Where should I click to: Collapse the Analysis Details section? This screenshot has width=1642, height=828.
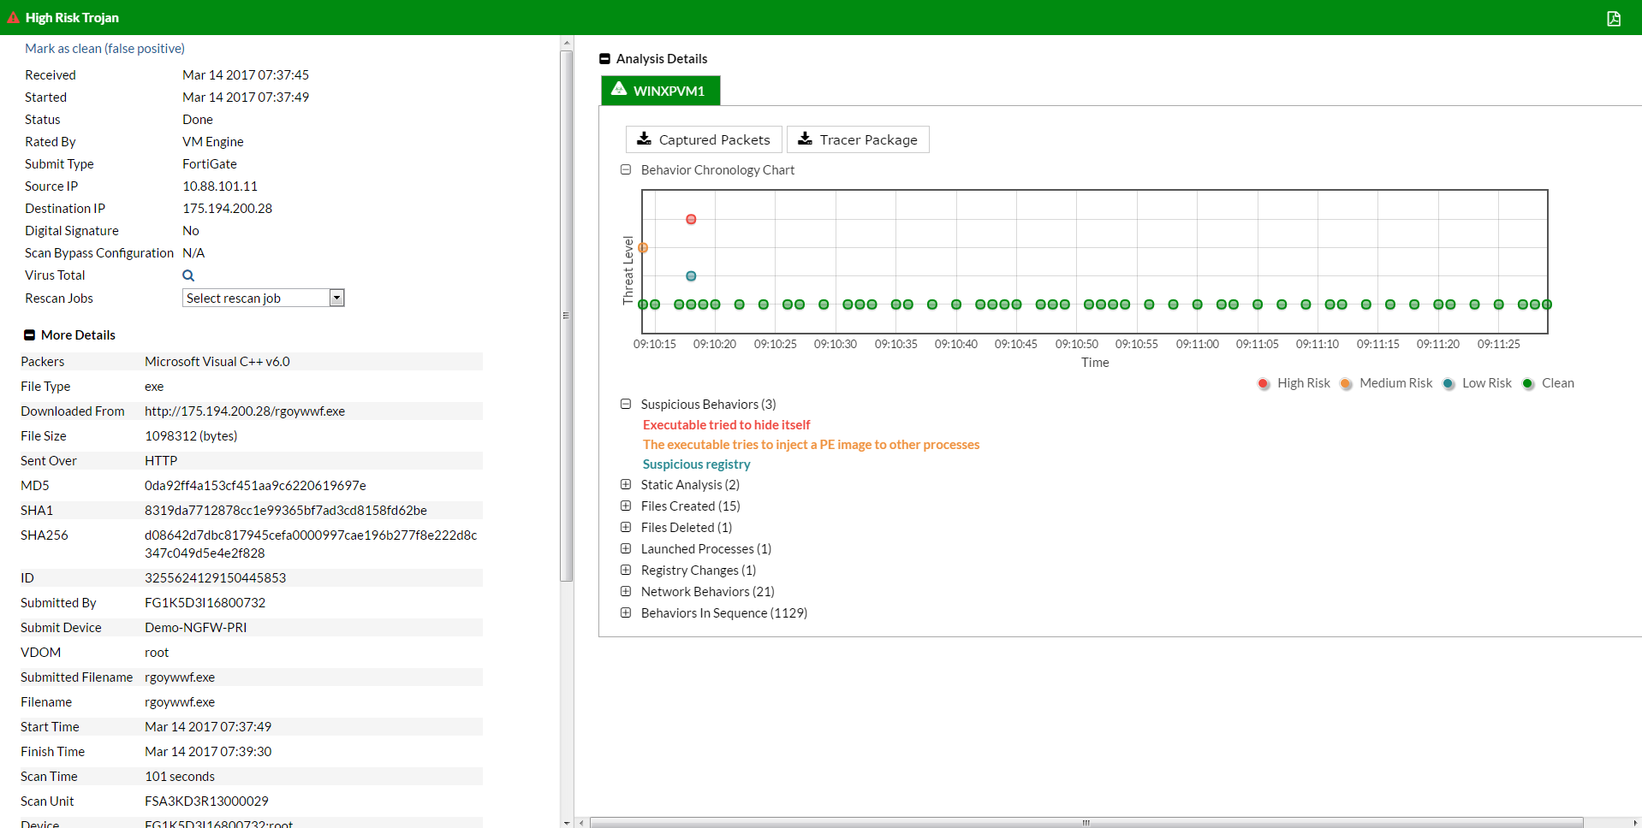point(604,59)
